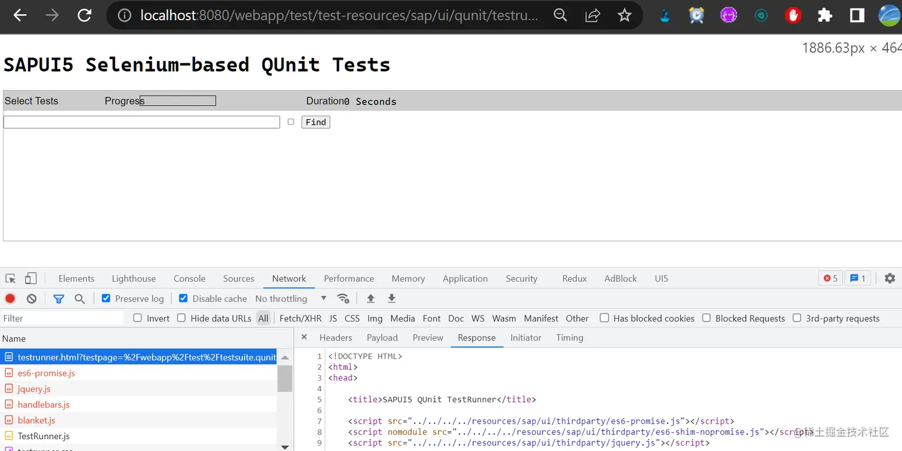The image size is (902, 451).
Task: Activate the inspect element picker
Action: (11, 279)
